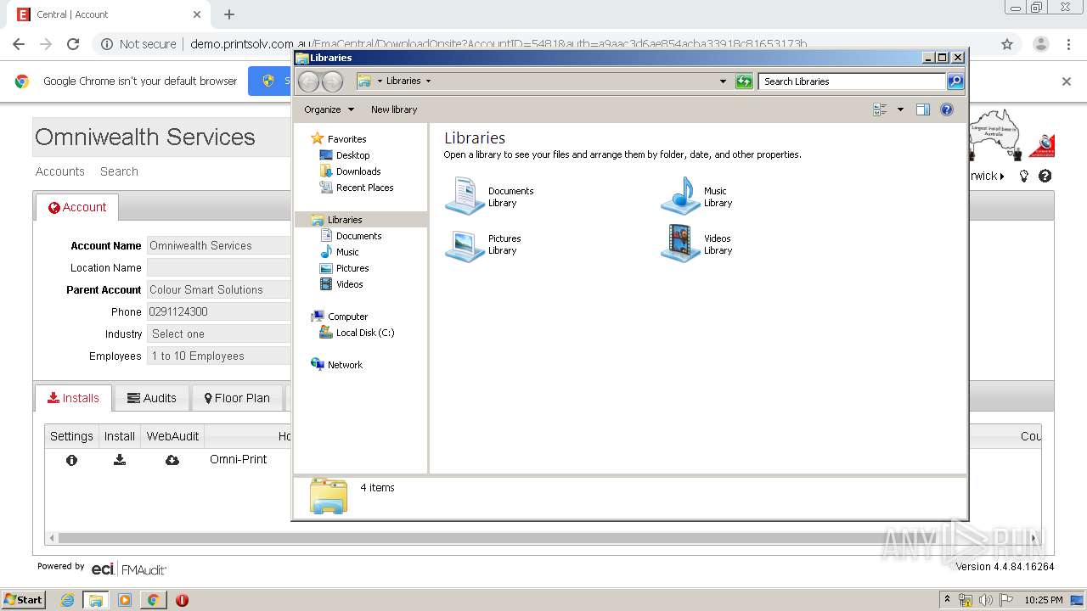Click the Omni-Print info settings icon
Viewport: 1087px width, 611px height.
click(x=71, y=460)
